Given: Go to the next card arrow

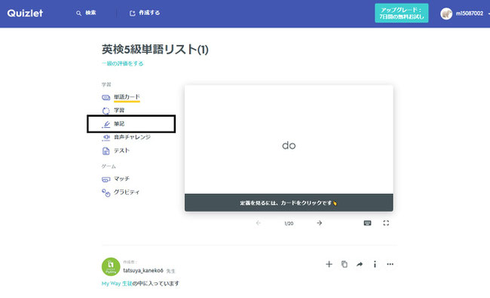Looking at the screenshot, I should 319,223.
